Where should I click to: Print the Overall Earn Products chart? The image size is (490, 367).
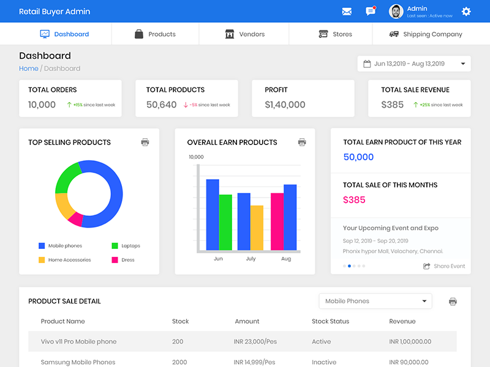click(x=302, y=142)
